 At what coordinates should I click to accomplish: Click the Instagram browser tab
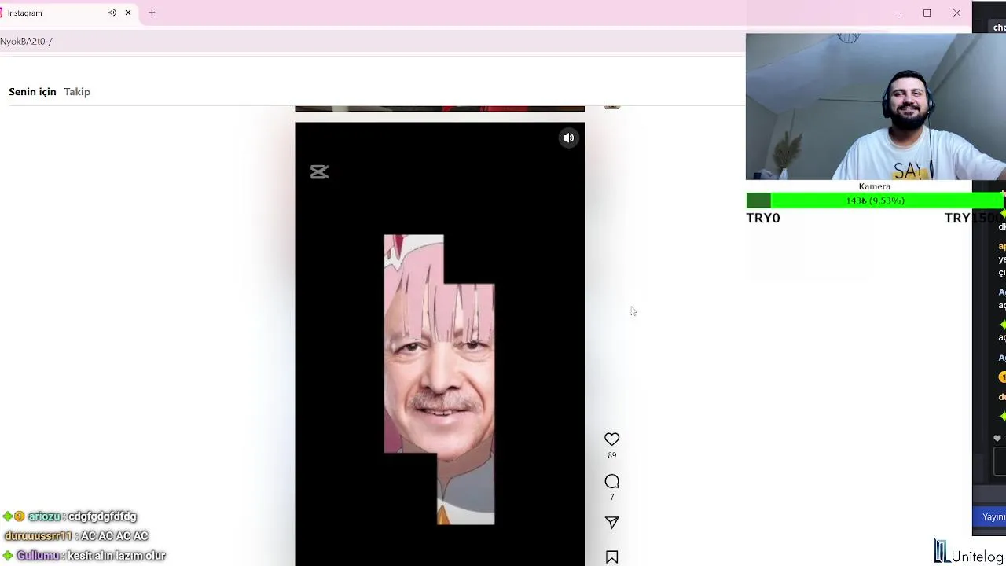click(69, 13)
